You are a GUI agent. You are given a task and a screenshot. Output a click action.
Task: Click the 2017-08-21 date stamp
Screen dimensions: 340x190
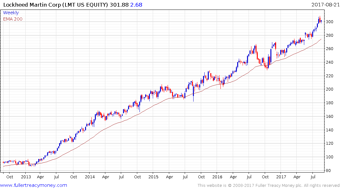(325, 4)
